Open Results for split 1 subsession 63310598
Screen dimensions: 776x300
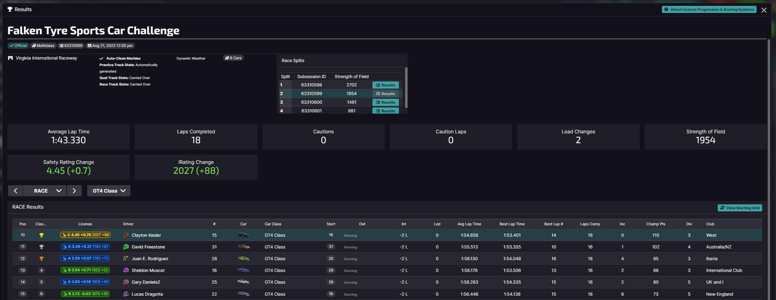(385, 85)
